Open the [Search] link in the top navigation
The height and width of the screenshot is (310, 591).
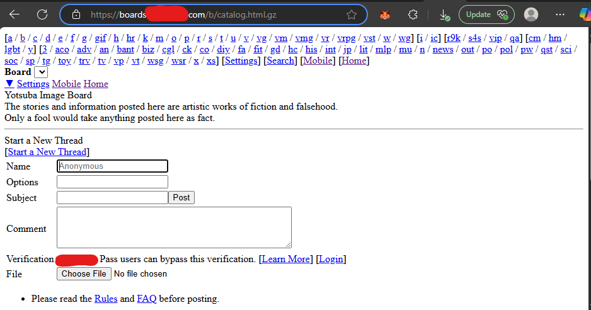point(280,60)
